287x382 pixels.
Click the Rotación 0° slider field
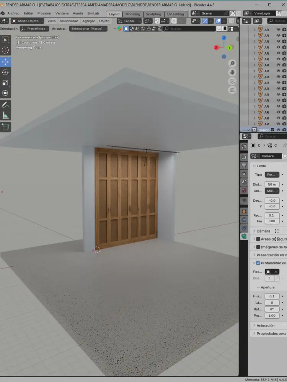272,309
